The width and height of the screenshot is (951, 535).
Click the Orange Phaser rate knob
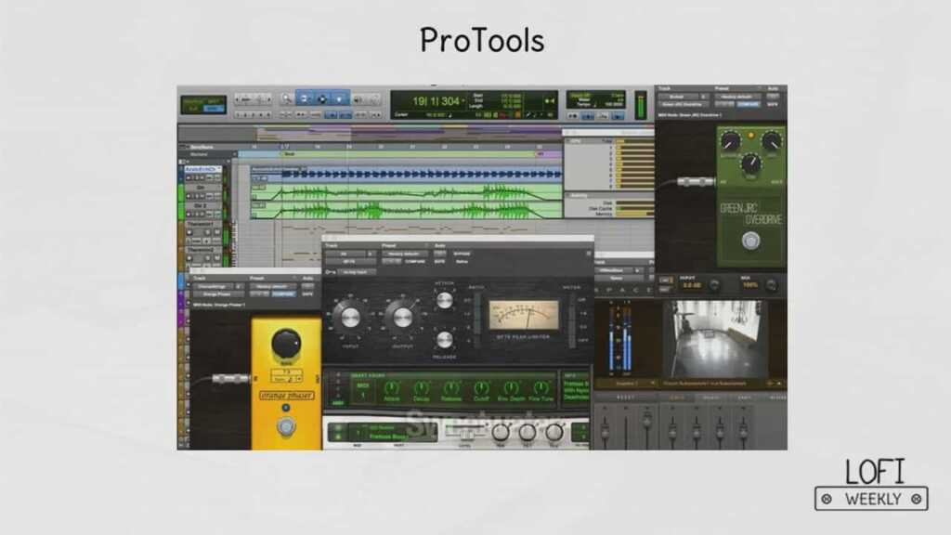pyautogui.click(x=285, y=345)
